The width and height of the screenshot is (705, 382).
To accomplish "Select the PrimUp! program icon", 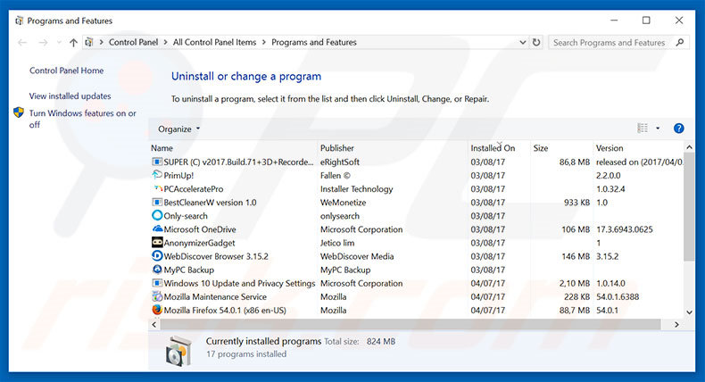I will coord(157,175).
